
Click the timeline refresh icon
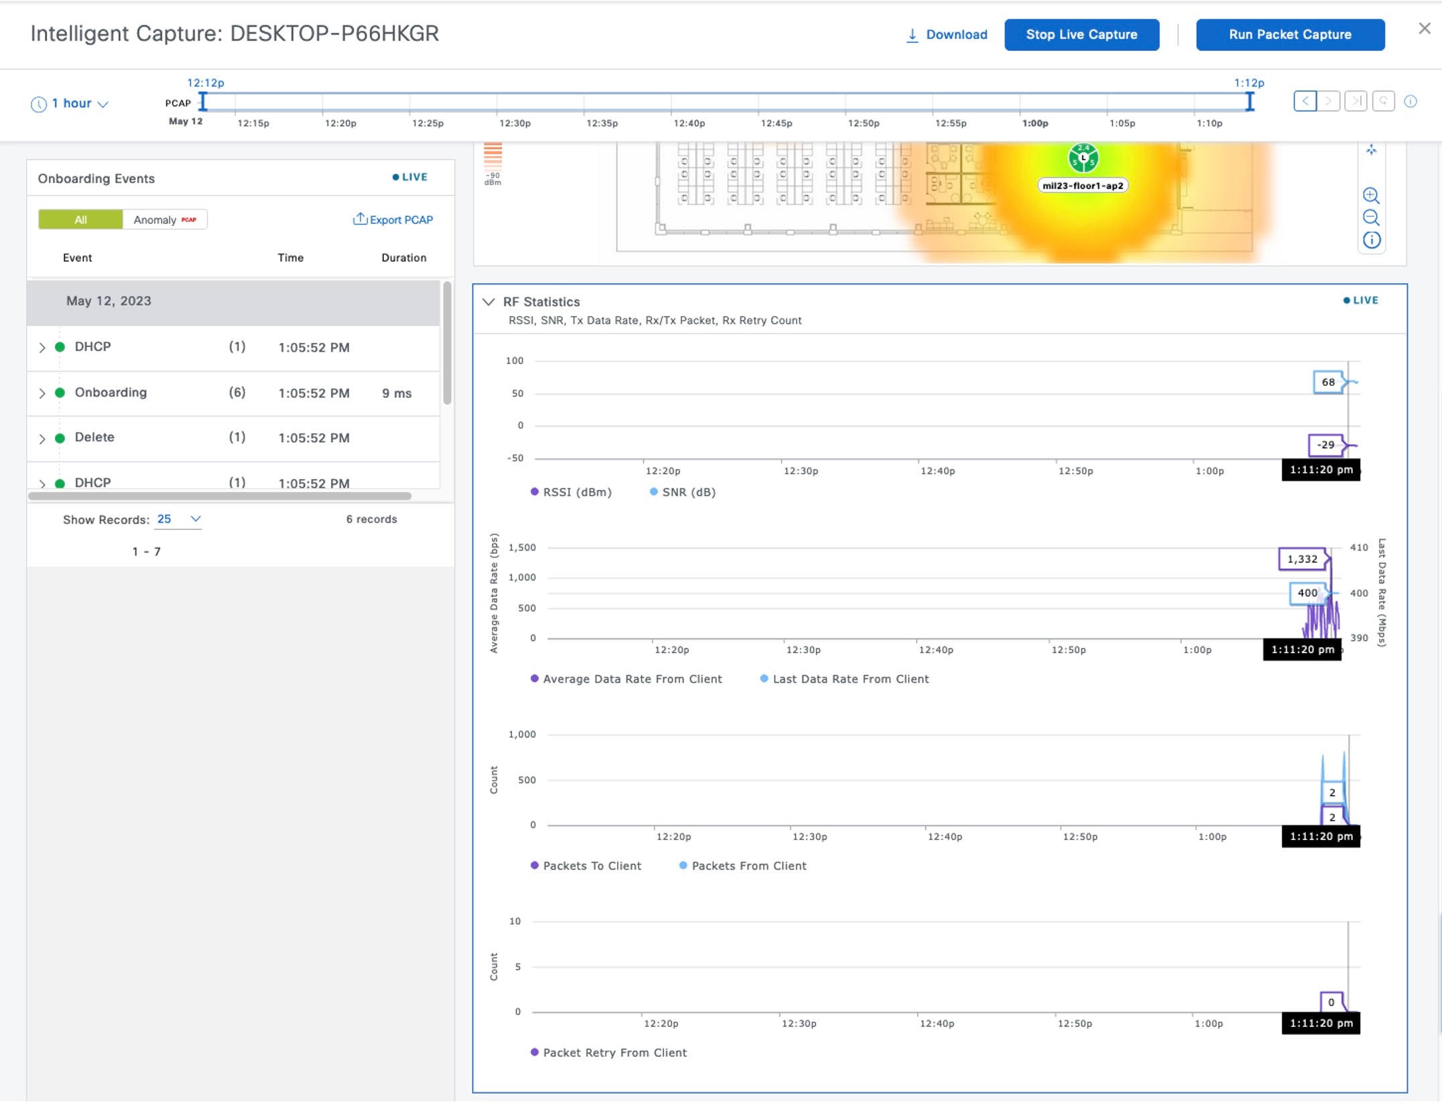[x=1383, y=101]
